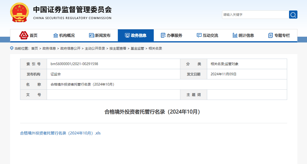Viewport: 307px width, 164px height.
Task: Open 按主题查看 breadcrumb link
Action: (118, 48)
